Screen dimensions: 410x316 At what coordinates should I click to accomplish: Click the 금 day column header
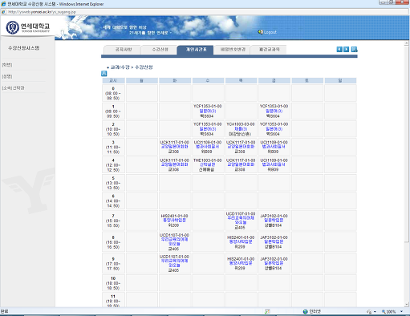[274, 80]
